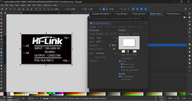Viewport: 192px width, 101px height.
Task: Click the page Width input field
Action: click(104, 38)
